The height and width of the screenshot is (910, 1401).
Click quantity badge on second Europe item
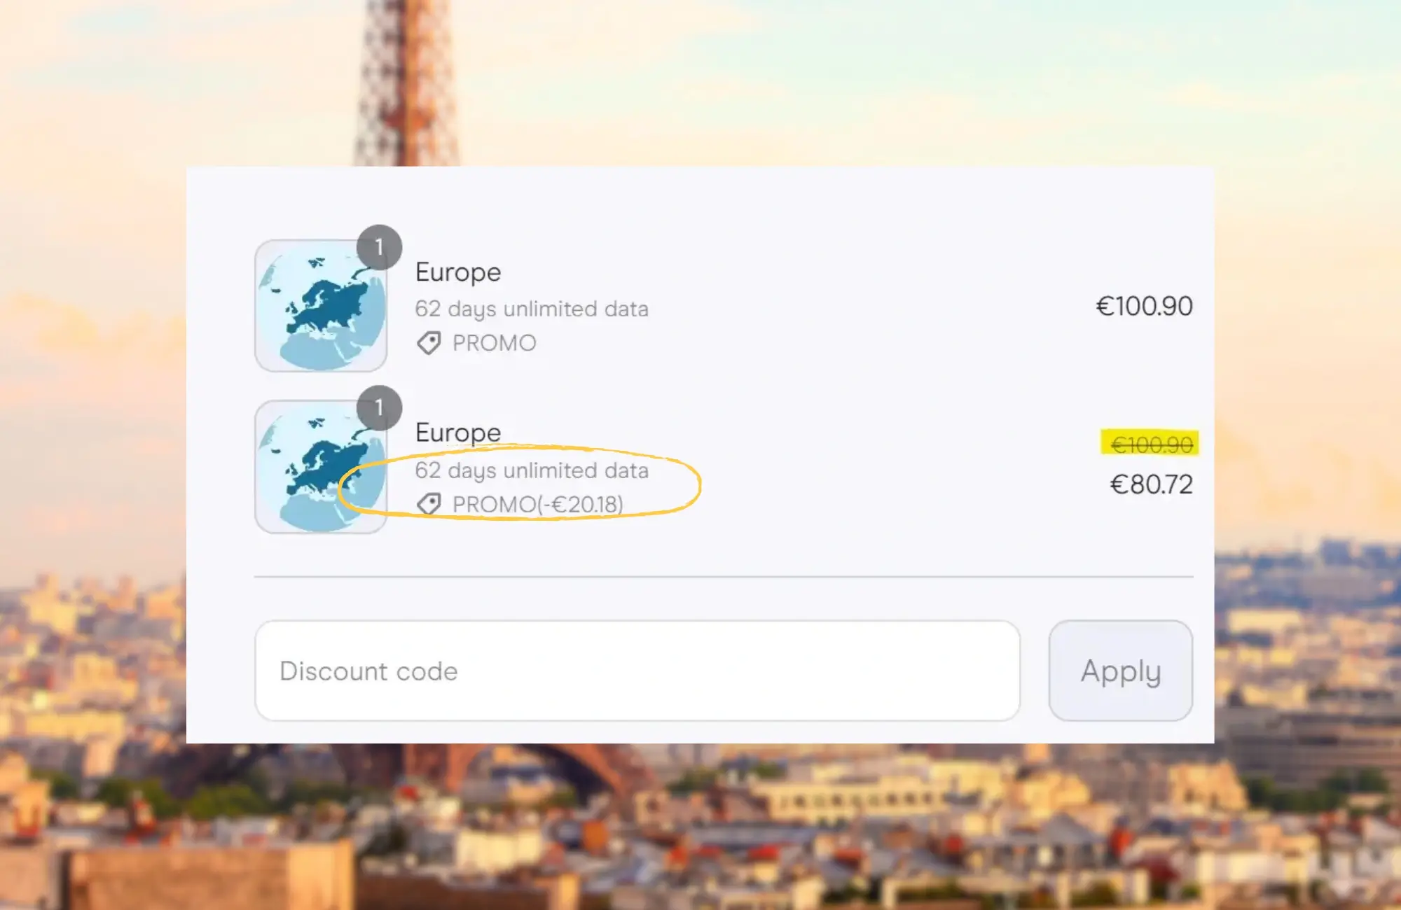(x=379, y=407)
